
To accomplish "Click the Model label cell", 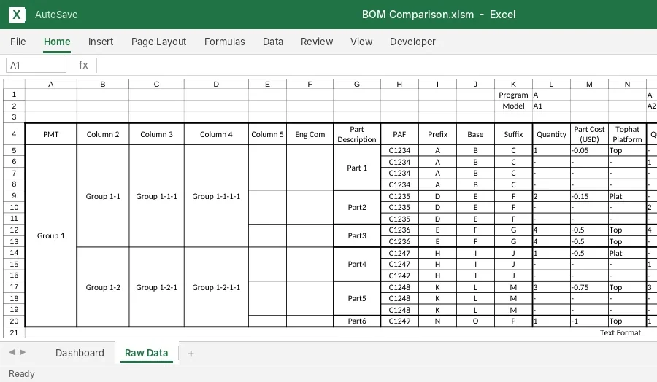I will tap(513, 106).
